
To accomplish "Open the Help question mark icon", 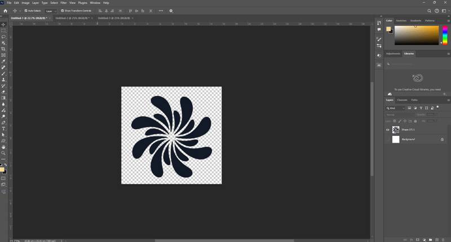I will click(436, 11).
